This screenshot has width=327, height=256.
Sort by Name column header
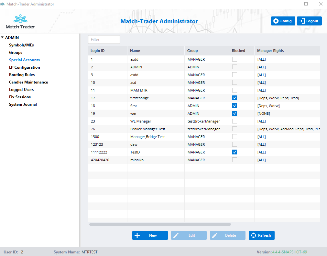click(x=156, y=51)
